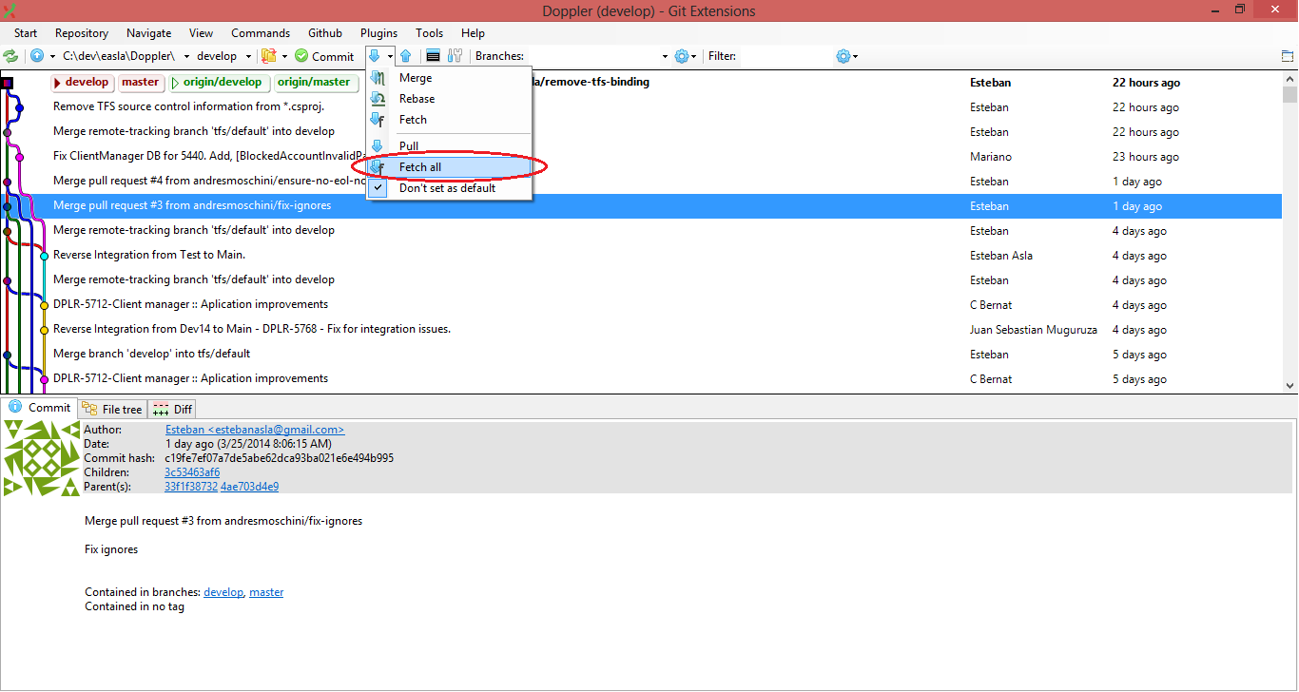This screenshot has width=1299, height=692.
Task: Switch to the Diff tab
Action: click(172, 409)
